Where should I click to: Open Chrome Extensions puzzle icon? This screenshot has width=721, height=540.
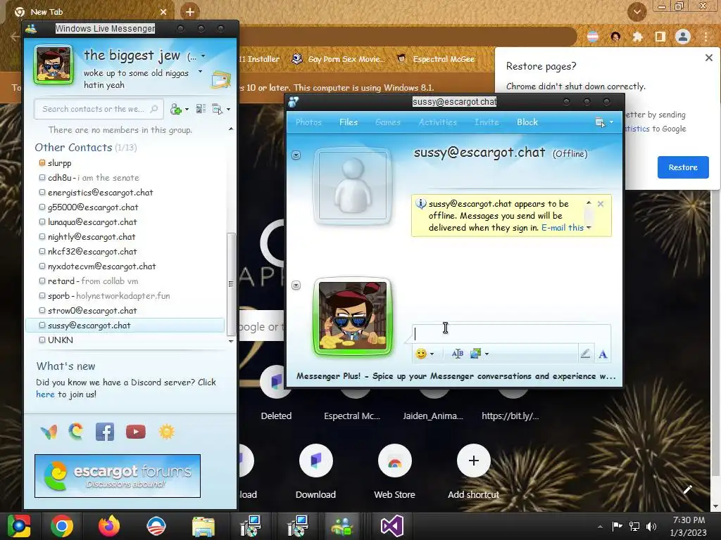click(x=638, y=37)
